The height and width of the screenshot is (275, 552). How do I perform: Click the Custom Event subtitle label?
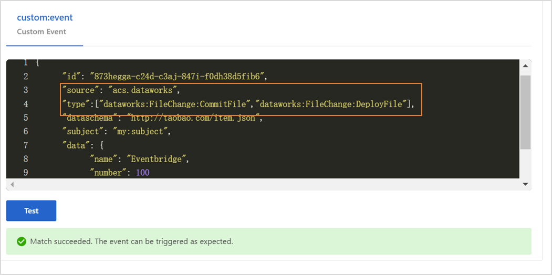41,31
